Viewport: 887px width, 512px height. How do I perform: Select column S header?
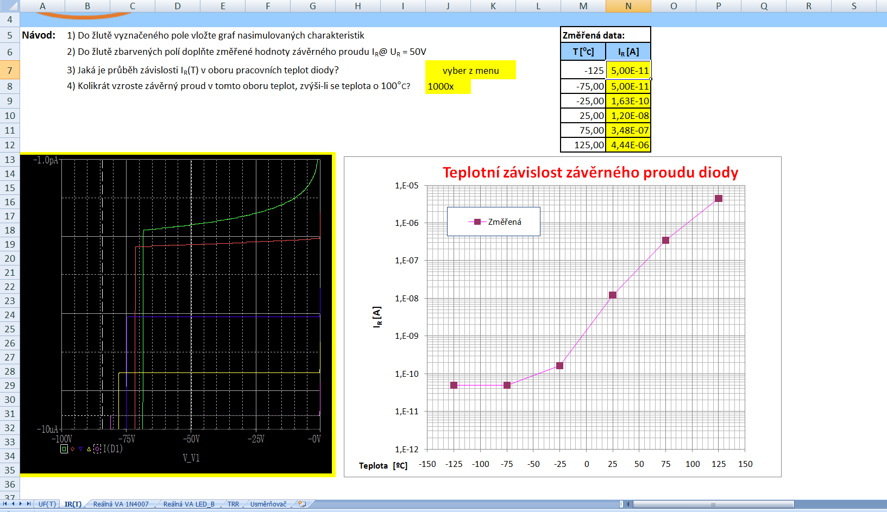[x=854, y=6]
